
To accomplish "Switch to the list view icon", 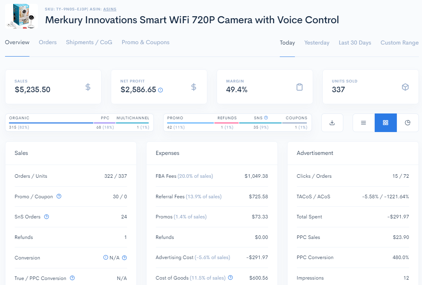I will pyautogui.click(x=363, y=123).
